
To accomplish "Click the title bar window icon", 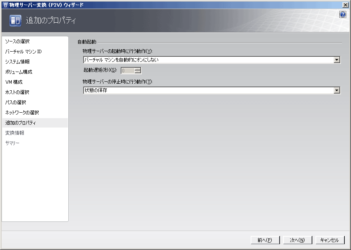I will 5,5.
